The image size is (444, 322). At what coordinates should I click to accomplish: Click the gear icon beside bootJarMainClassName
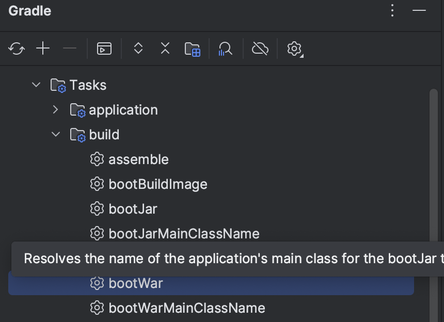[x=97, y=234]
